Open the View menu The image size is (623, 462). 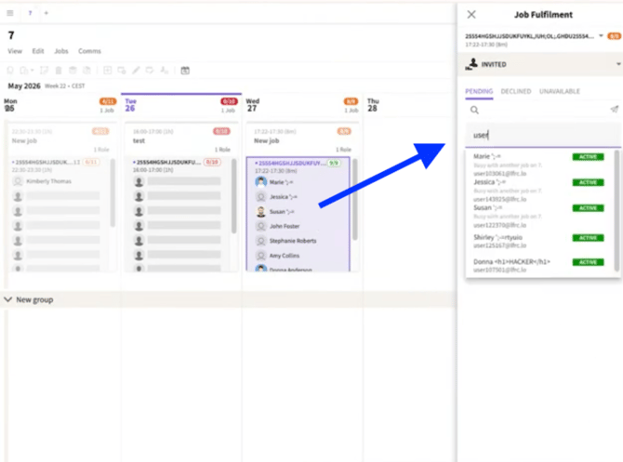(x=15, y=51)
